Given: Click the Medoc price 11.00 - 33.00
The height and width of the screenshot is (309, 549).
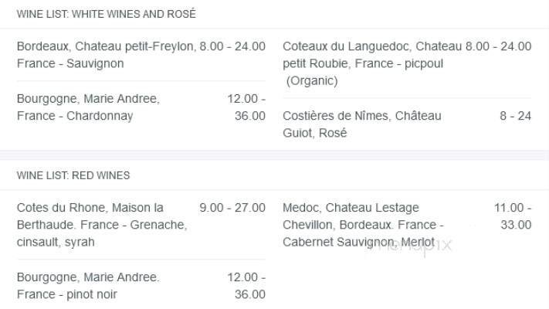Looking at the screenshot, I should click(513, 216).
